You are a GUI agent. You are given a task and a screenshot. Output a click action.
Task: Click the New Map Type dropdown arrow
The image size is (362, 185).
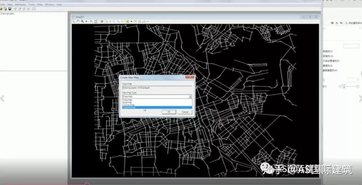coord(190,96)
